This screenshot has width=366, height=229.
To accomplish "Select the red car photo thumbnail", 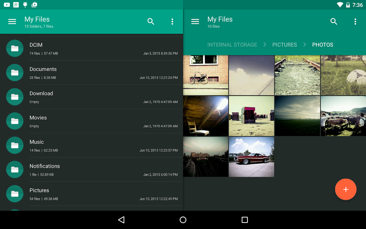I will (x=251, y=157).
